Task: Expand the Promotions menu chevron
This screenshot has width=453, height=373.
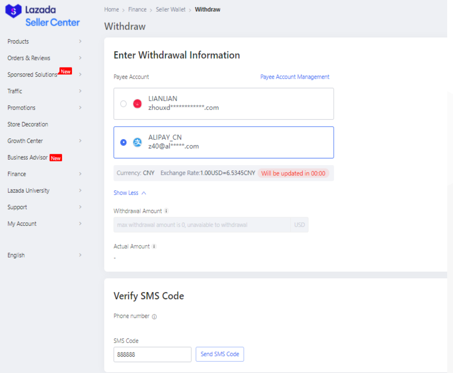Action: click(80, 108)
